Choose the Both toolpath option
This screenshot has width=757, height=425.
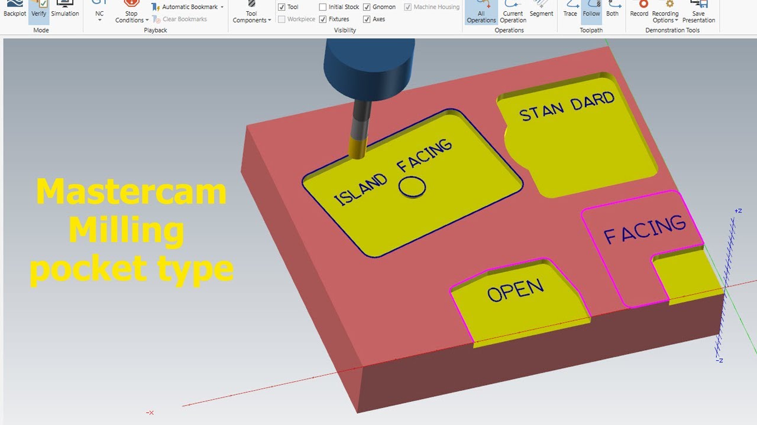tap(613, 11)
